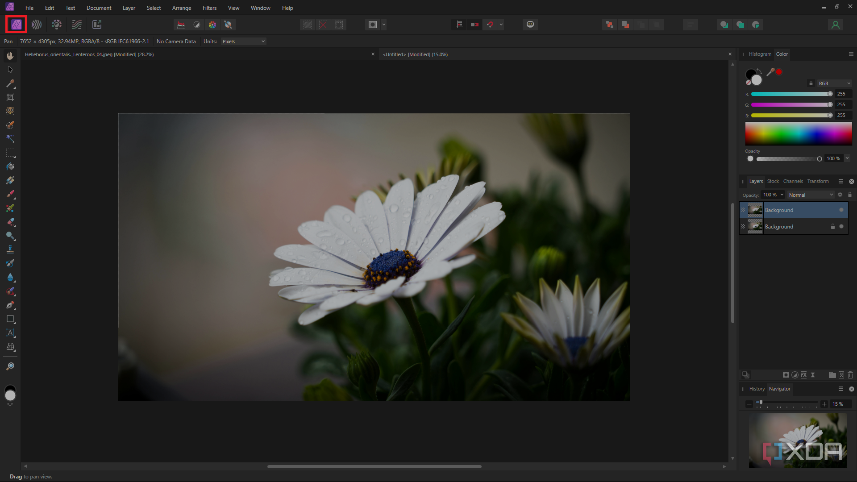Toggle the lock icon beside blend mode
The width and height of the screenshot is (857, 482).
(x=850, y=195)
